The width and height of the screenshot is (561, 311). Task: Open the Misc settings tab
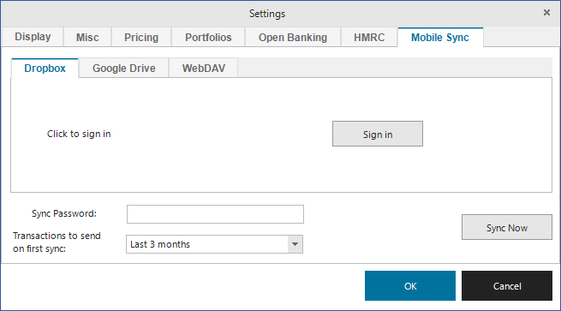point(87,37)
